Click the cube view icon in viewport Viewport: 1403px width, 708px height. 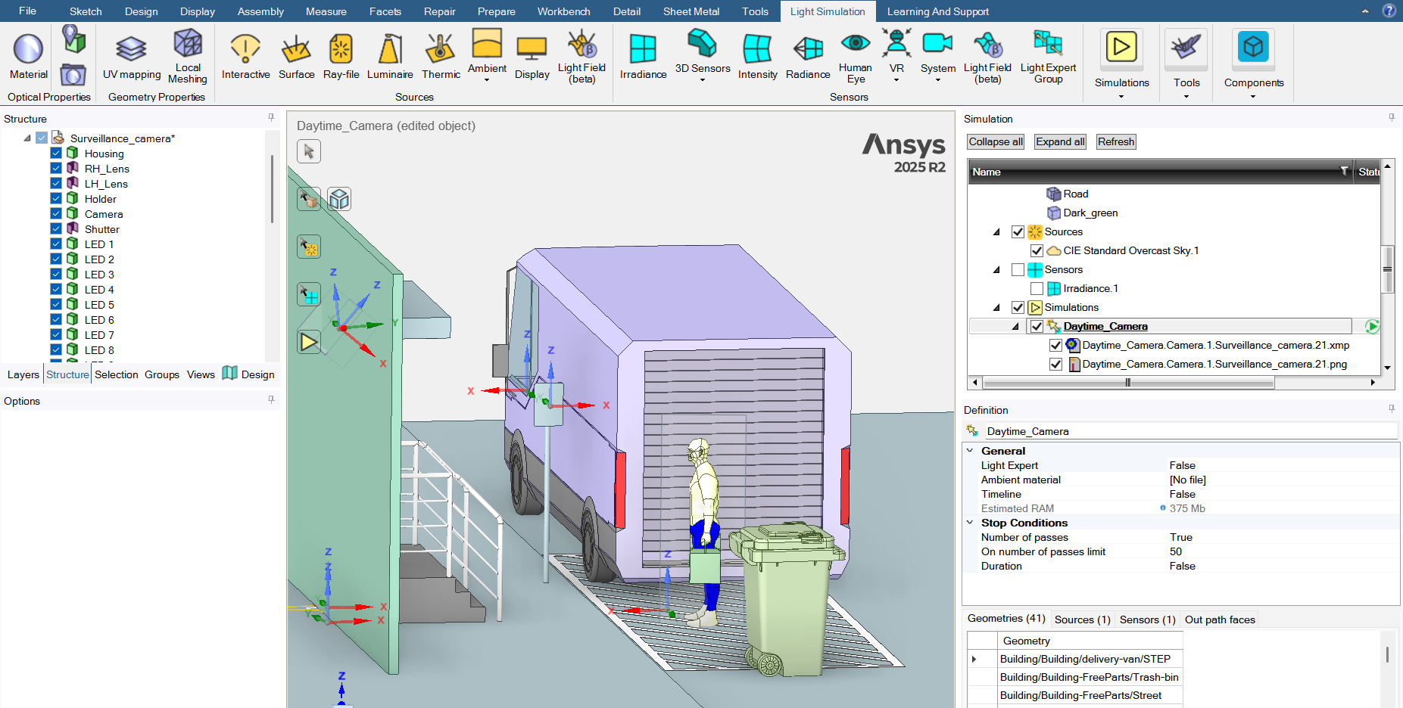pos(339,199)
